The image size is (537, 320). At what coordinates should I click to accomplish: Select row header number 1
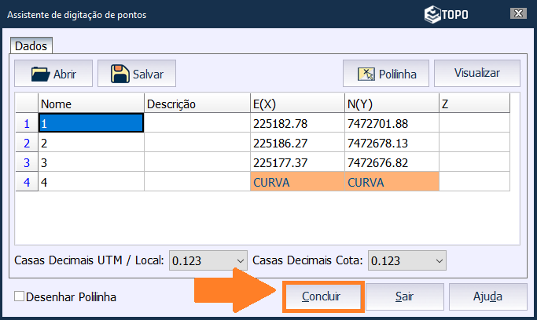click(x=27, y=123)
